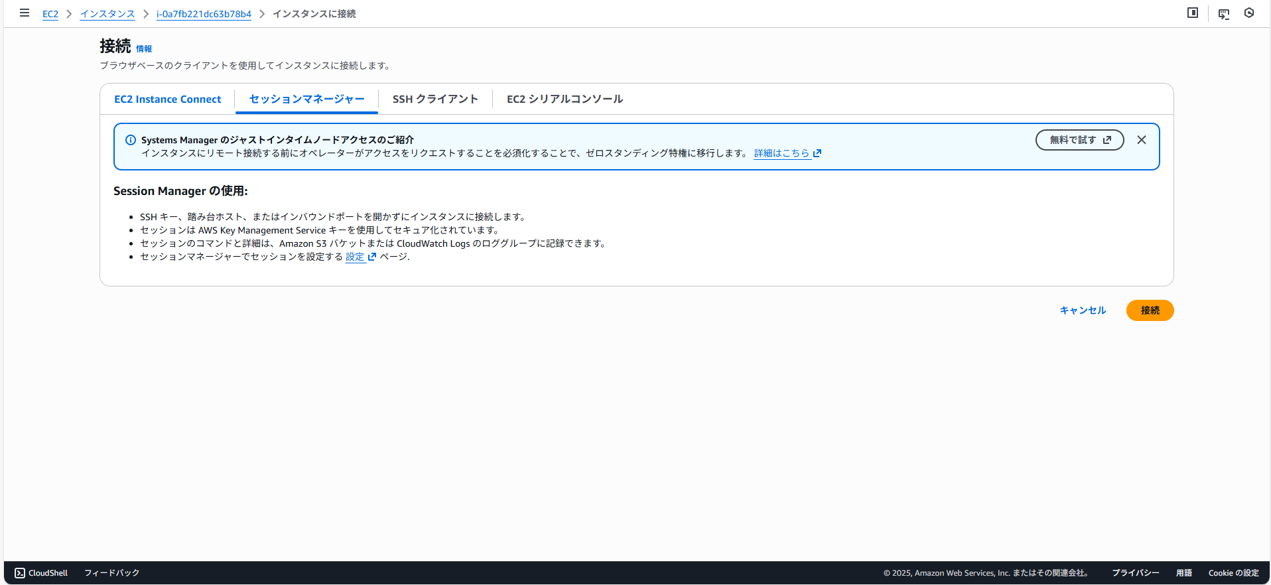The height and width of the screenshot is (585, 1271).
Task: Click the 無料で試す button
Action: (1080, 140)
